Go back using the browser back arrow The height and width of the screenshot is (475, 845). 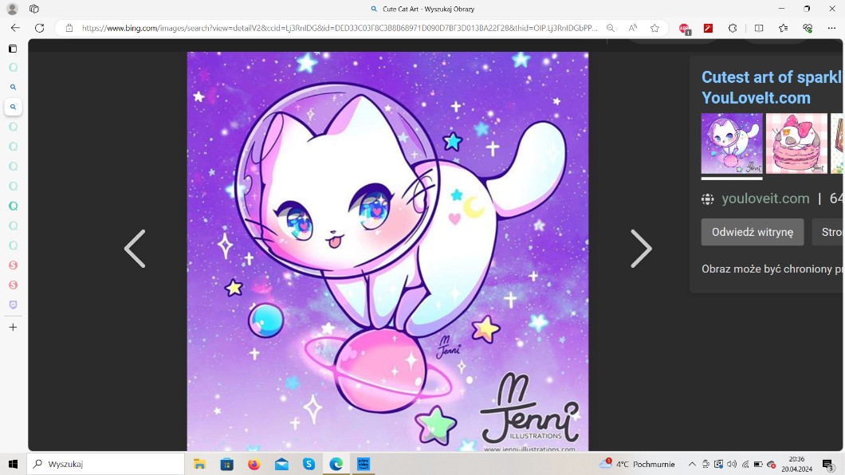coord(15,28)
